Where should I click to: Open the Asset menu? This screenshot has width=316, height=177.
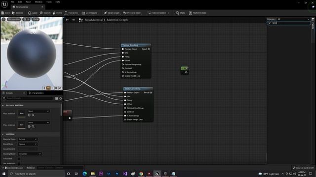[29, 2]
